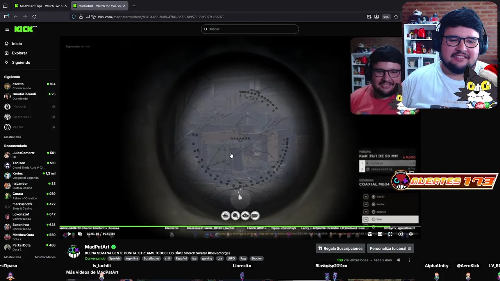Click the MadPatArt channel name
500x281 pixels.
(x=97, y=247)
